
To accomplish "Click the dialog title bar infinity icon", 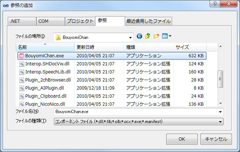I will (x=6, y=6).
